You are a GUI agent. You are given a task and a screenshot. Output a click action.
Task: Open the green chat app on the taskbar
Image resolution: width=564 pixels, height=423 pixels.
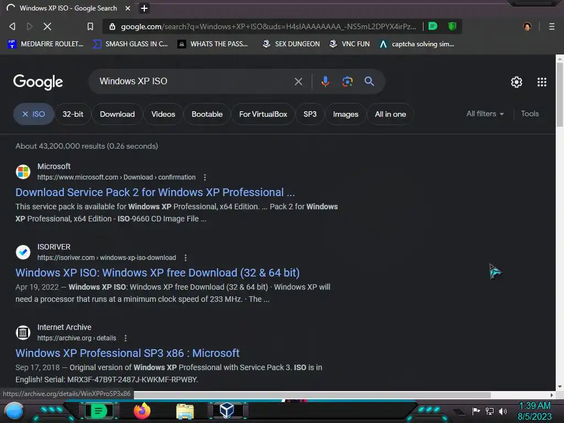pos(99,411)
